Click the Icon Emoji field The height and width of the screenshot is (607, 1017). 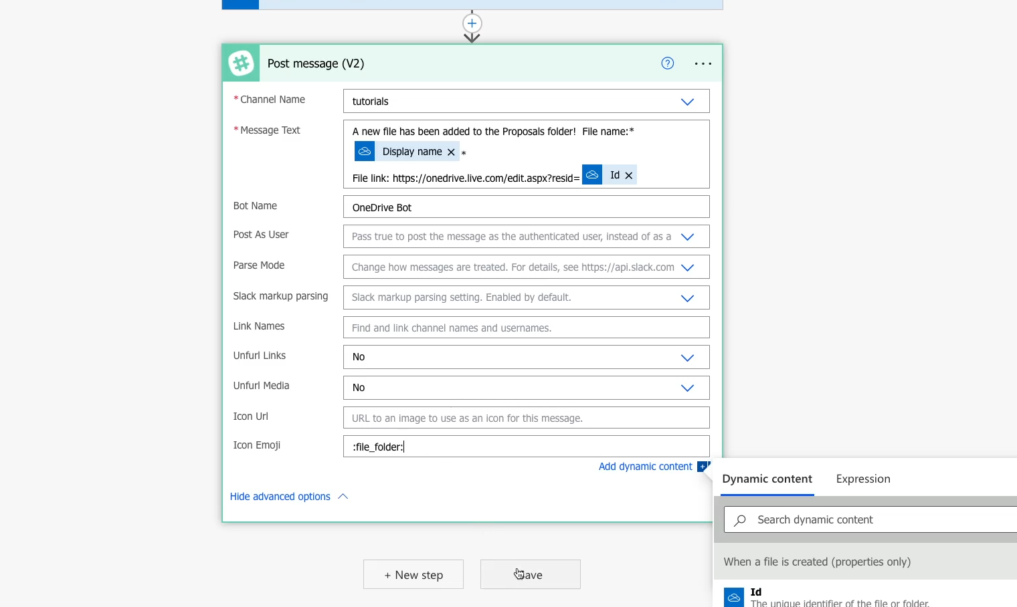pyautogui.click(x=527, y=447)
